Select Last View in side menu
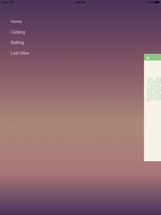The width and height of the screenshot is (161, 215). tap(20, 53)
